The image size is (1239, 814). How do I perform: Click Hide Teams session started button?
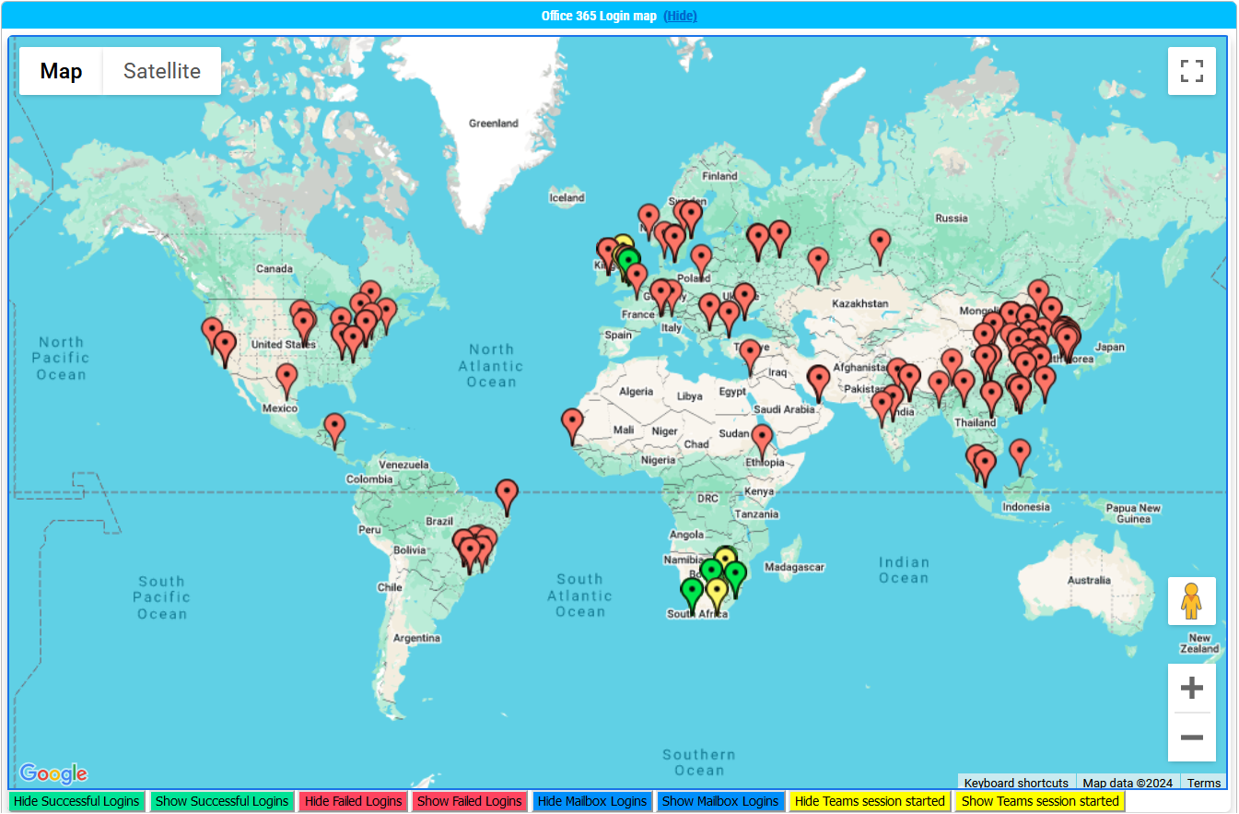pyautogui.click(x=870, y=801)
